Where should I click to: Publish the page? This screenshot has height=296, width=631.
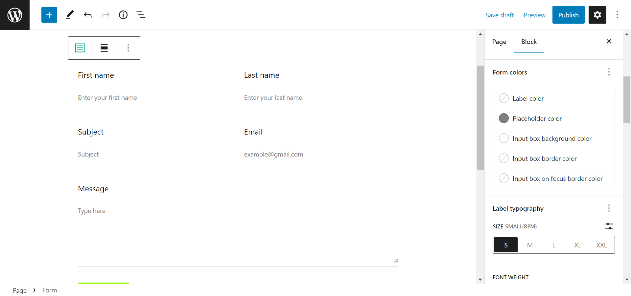pos(568,15)
